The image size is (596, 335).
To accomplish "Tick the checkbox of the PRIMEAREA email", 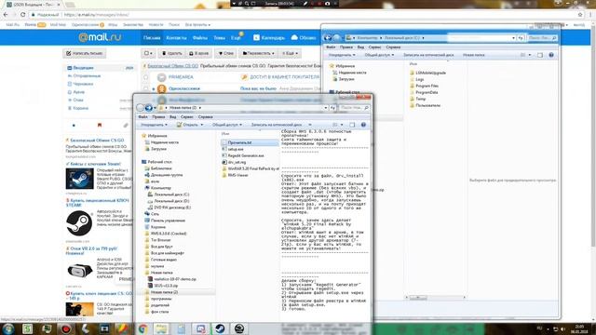I will pyautogui.click(x=146, y=77).
